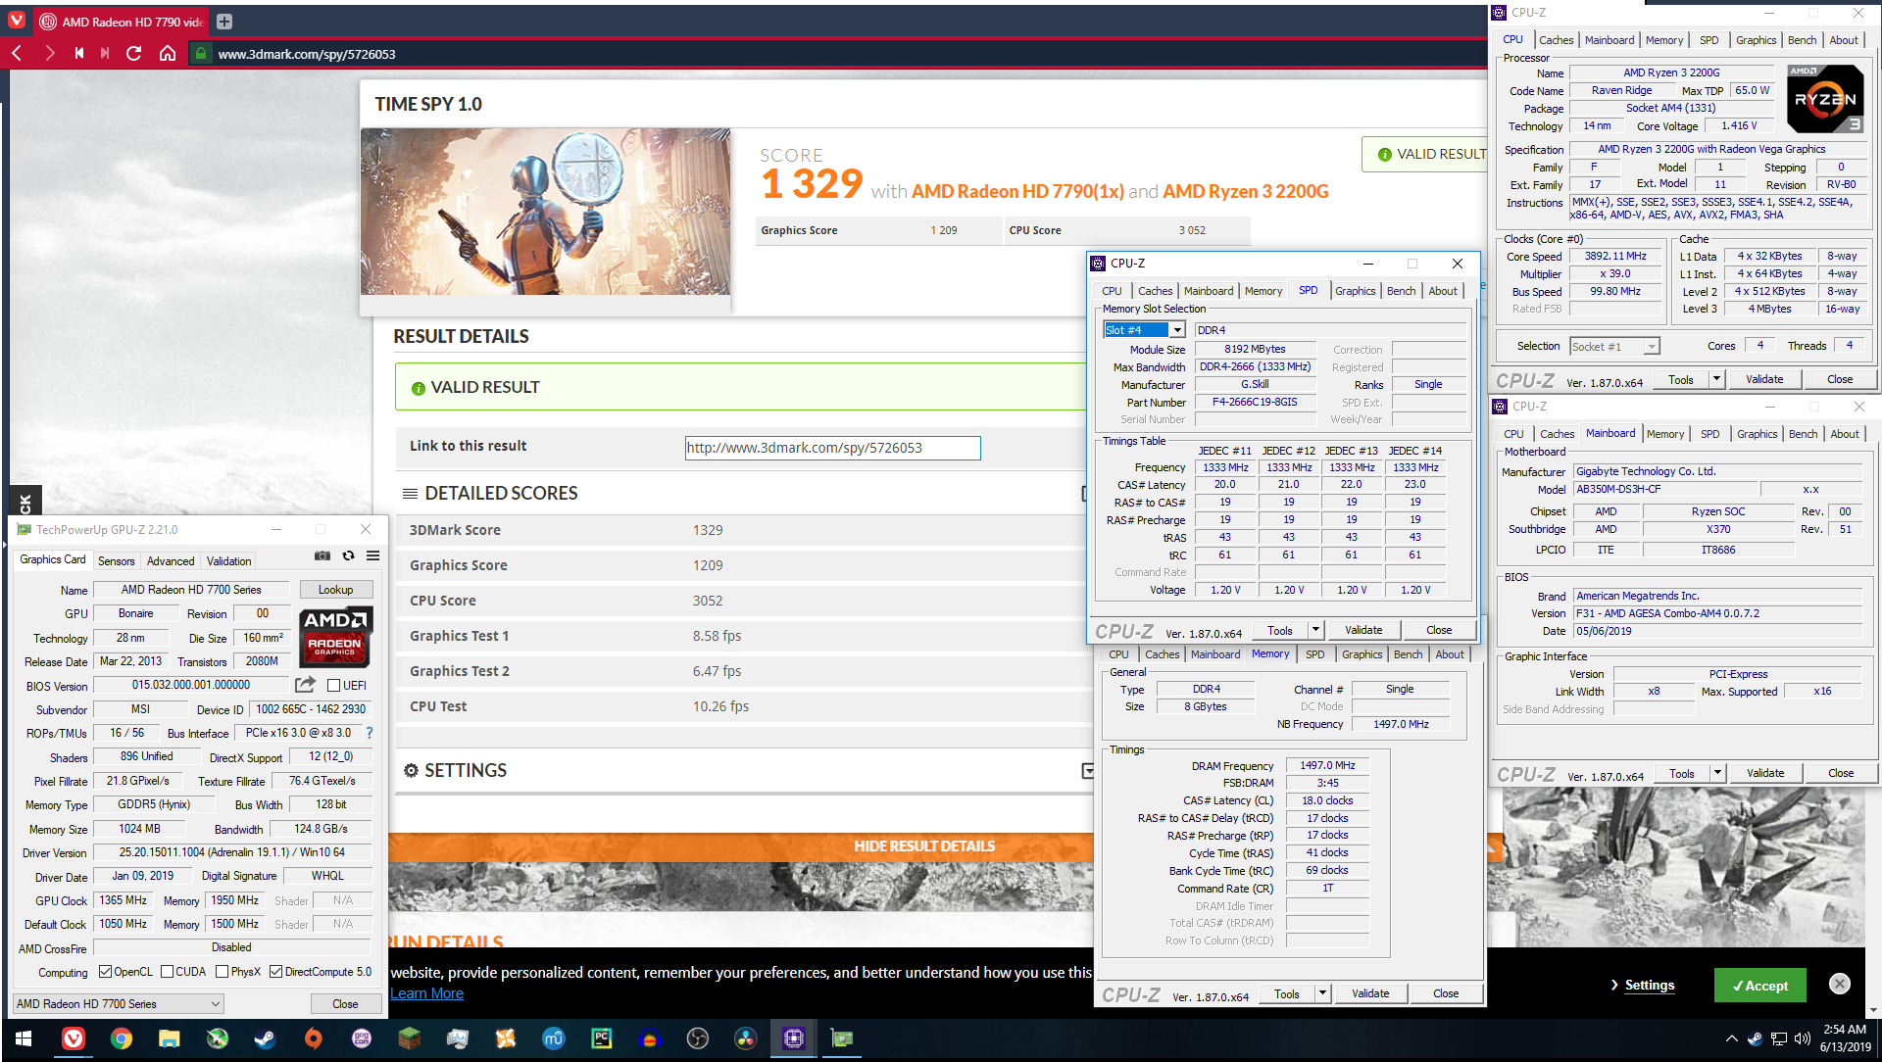Click the browser fast forward button
Screen dimensions: 1882x1062
(x=105, y=53)
